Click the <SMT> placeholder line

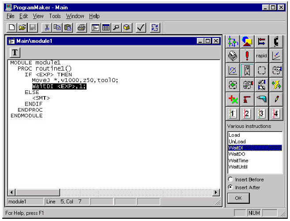(41, 98)
